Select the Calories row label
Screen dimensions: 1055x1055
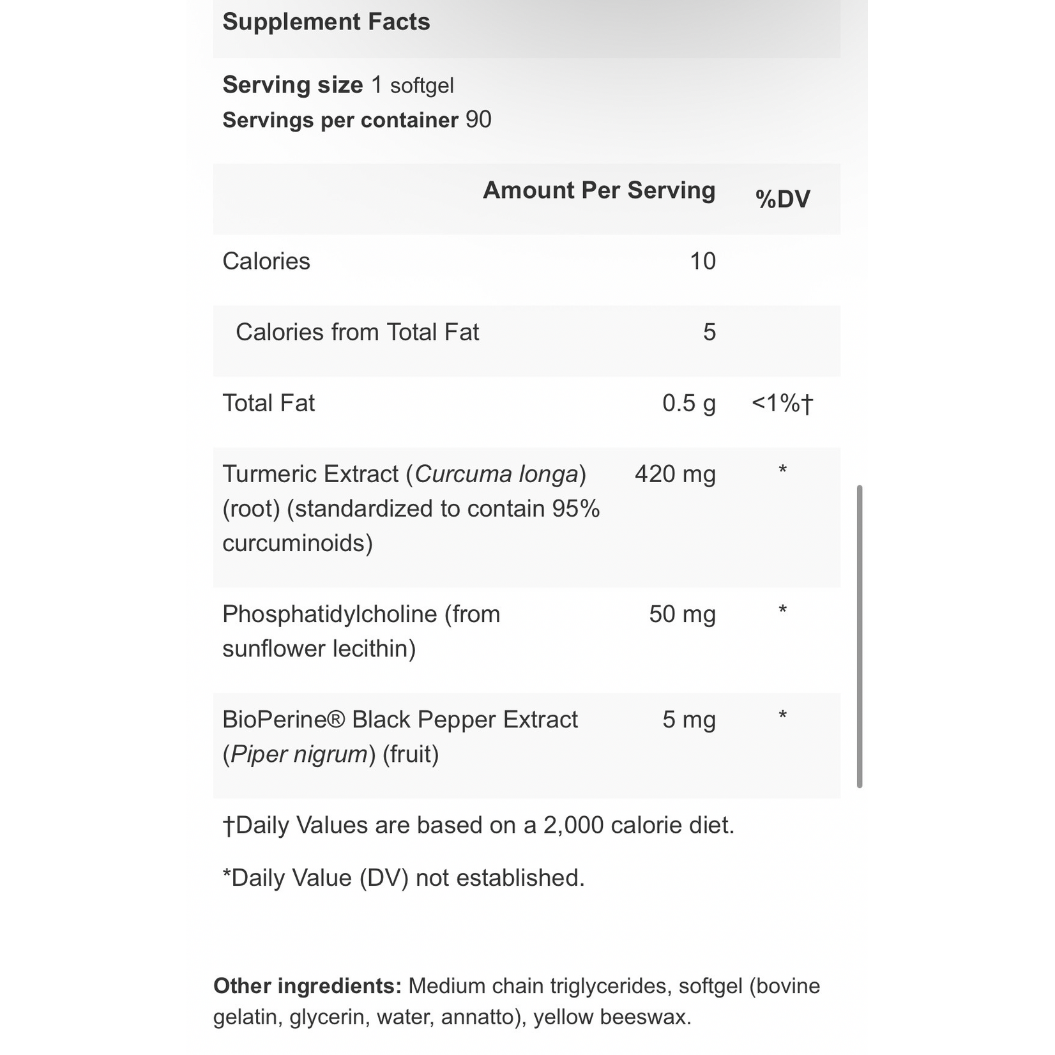[266, 261]
